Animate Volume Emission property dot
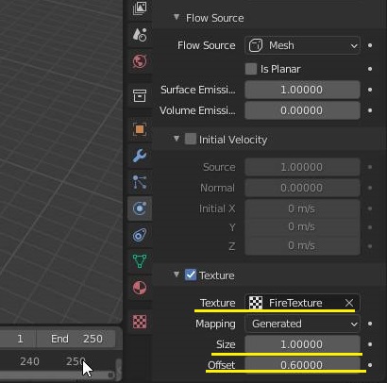The width and height of the screenshot is (387, 383). pos(370,110)
